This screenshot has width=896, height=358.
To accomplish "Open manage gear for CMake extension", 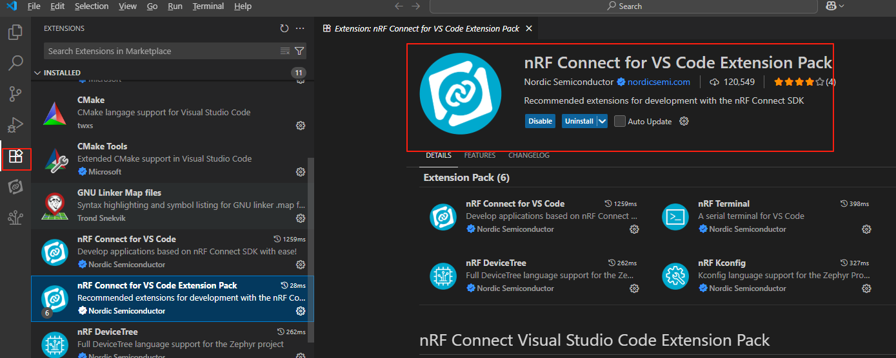I will pyautogui.click(x=301, y=126).
